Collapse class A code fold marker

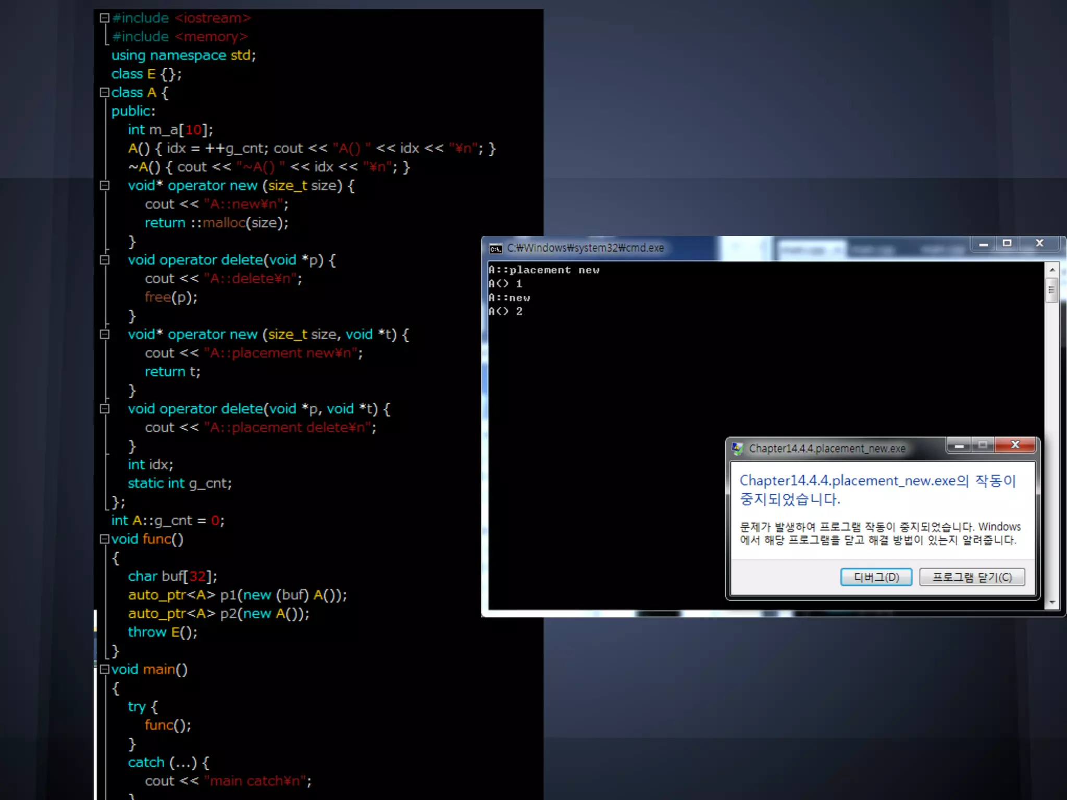pyautogui.click(x=104, y=93)
